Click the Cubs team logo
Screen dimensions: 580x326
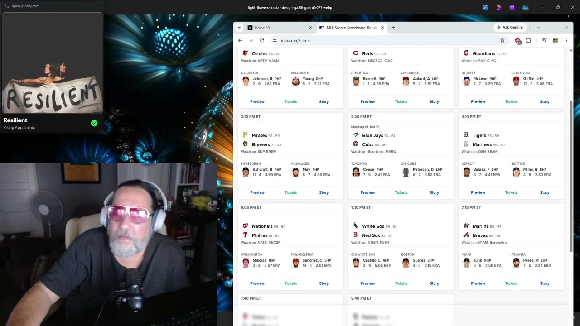[356, 144]
